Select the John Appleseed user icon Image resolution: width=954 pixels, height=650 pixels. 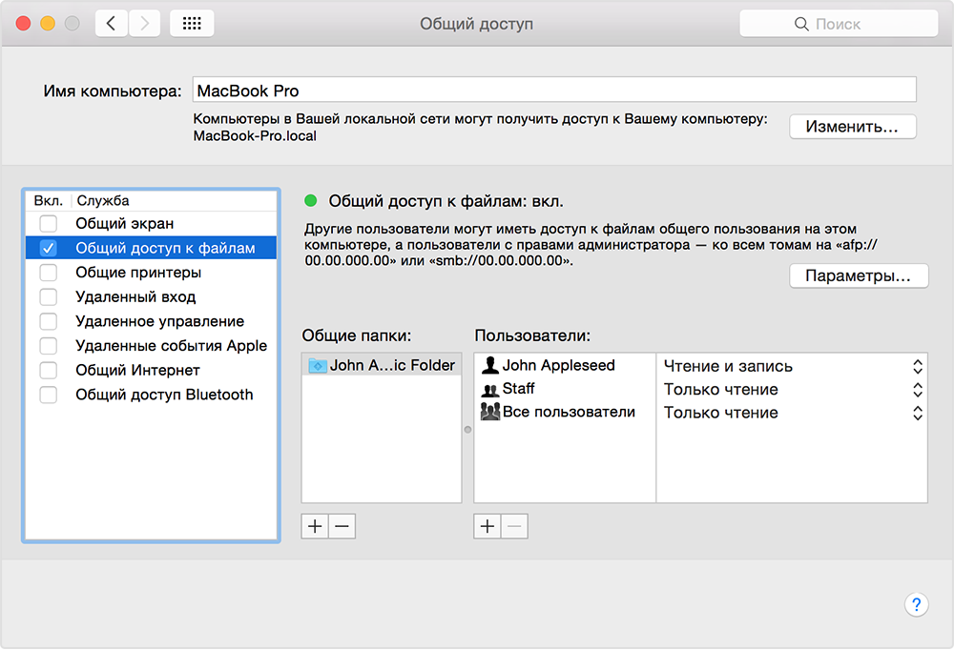490,366
